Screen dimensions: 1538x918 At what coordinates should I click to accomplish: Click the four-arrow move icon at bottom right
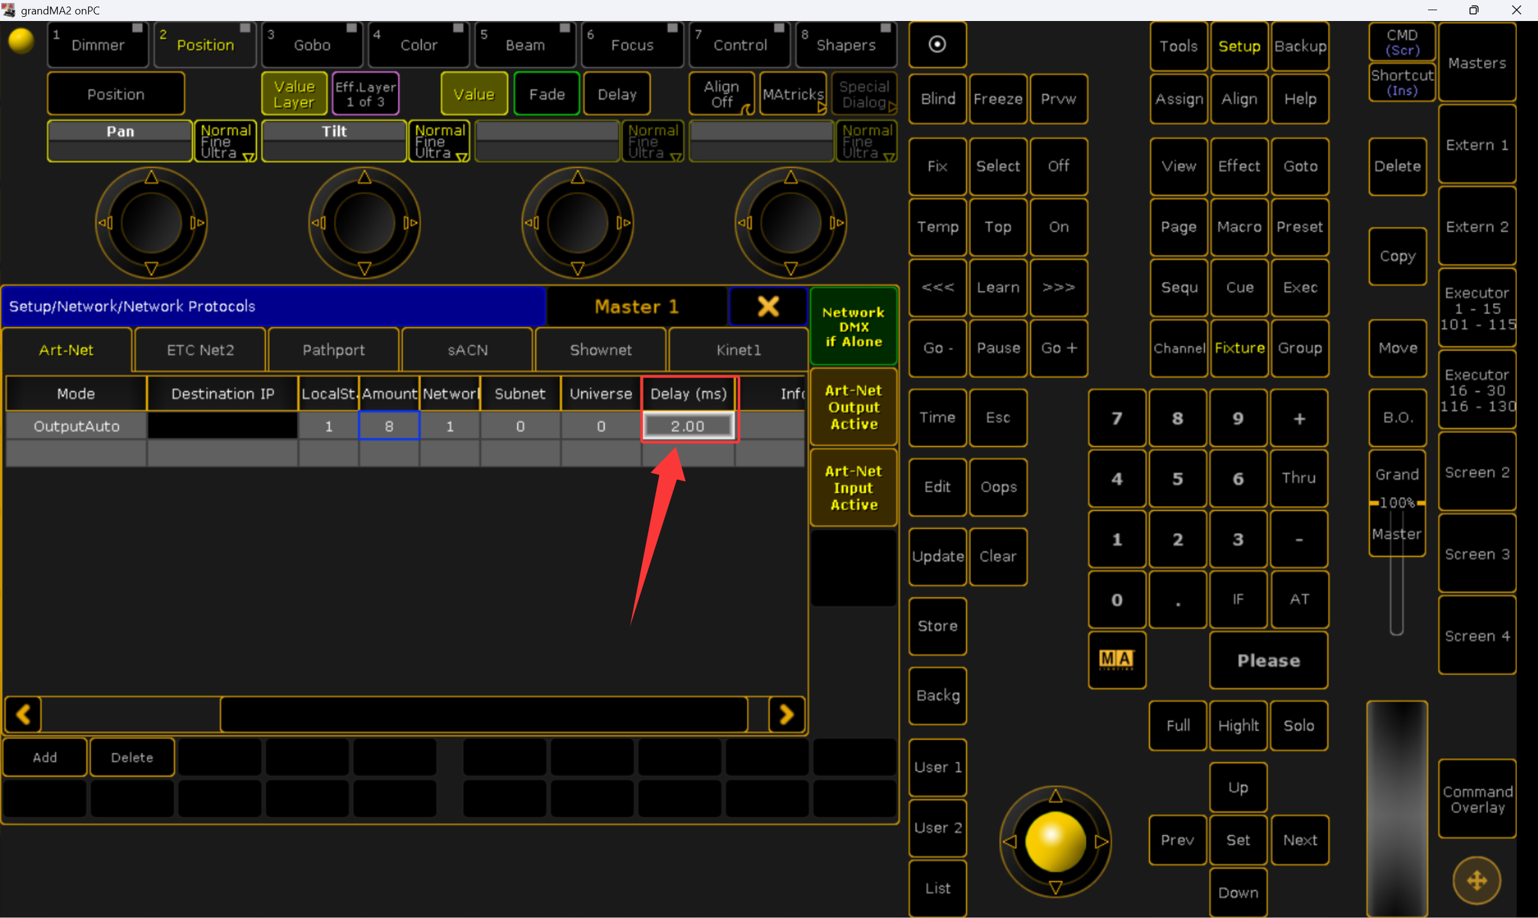(x=1476, y=880)
